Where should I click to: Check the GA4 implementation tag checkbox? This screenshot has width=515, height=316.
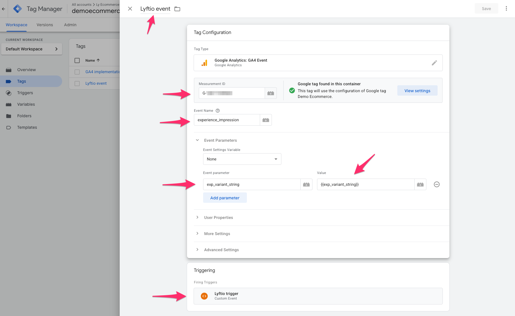[x=77, y=72]
